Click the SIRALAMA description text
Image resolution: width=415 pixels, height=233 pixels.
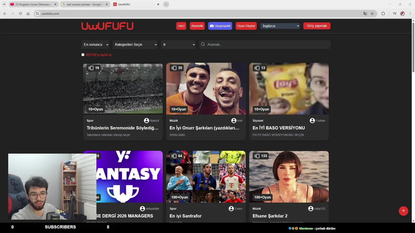177,135
